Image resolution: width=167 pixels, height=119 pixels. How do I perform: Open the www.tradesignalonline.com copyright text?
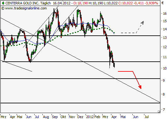click(24, 8)
